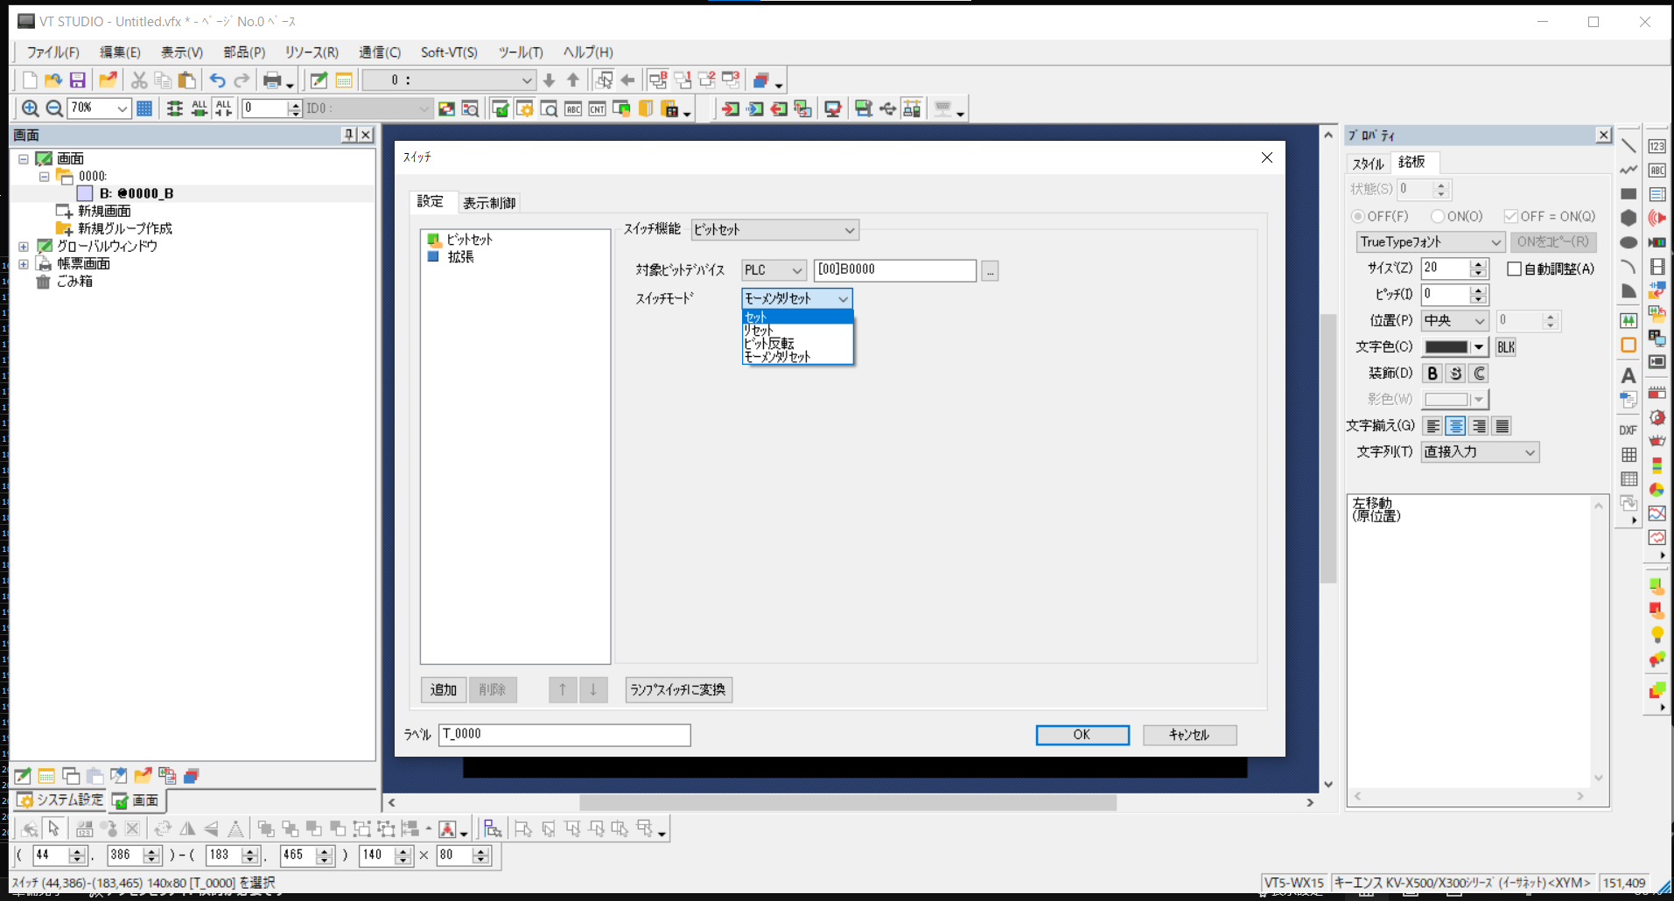Click the move-up arrow button in dialog
Image resolution: width=1674 pixels, height=901 pixels.
563,690
